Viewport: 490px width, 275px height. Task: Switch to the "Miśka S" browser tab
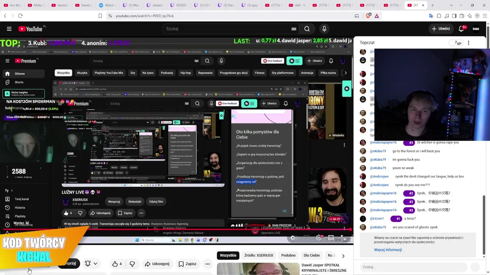36,5
